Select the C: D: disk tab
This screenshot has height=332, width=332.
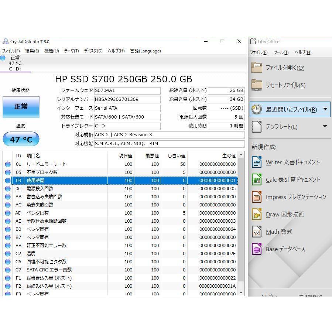[15, 63]
